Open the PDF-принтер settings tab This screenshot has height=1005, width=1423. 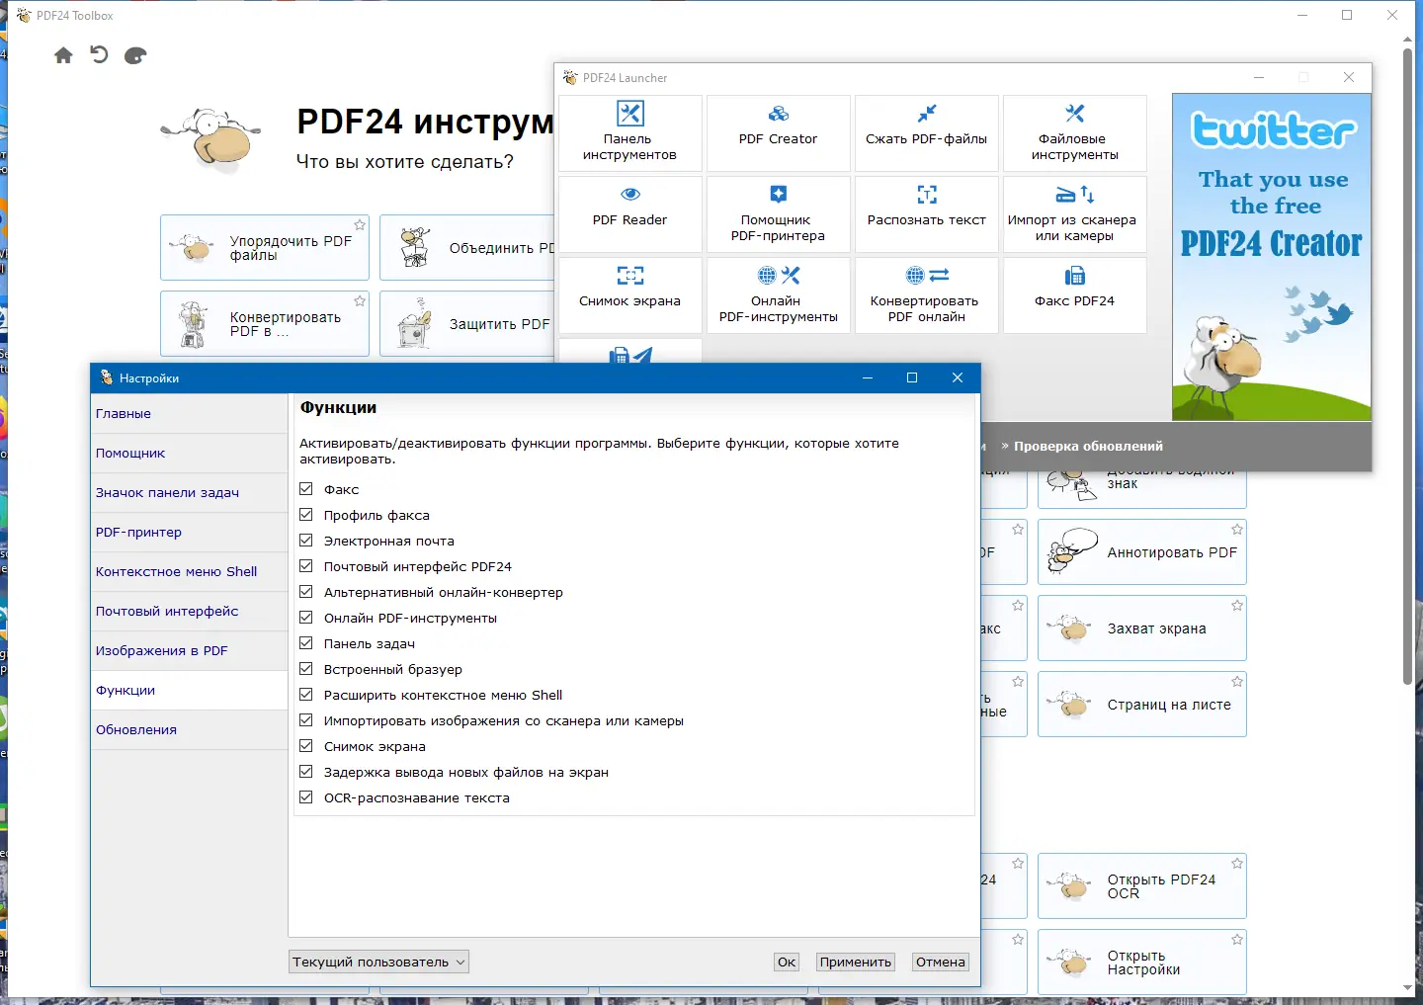189,533
